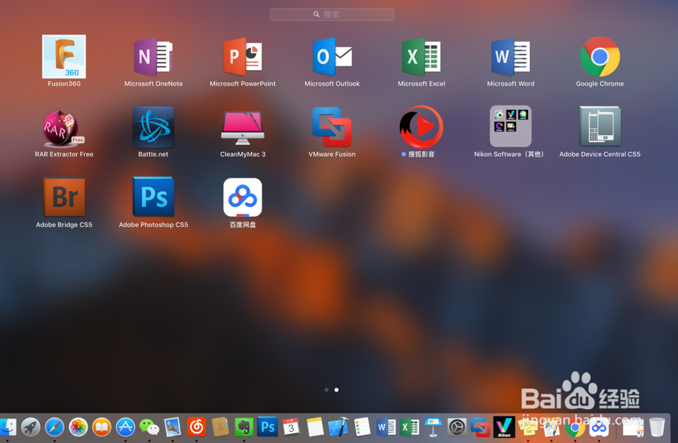Screen dimensions: 678x443
Task: Open Finder from the Dock
Action: (7, 427)
